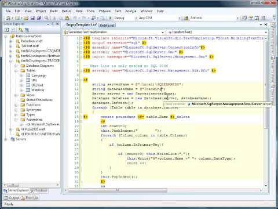Open the Antonio find combo box dropdown
This screenshot has width=278, height=209.
pos(237,18)
